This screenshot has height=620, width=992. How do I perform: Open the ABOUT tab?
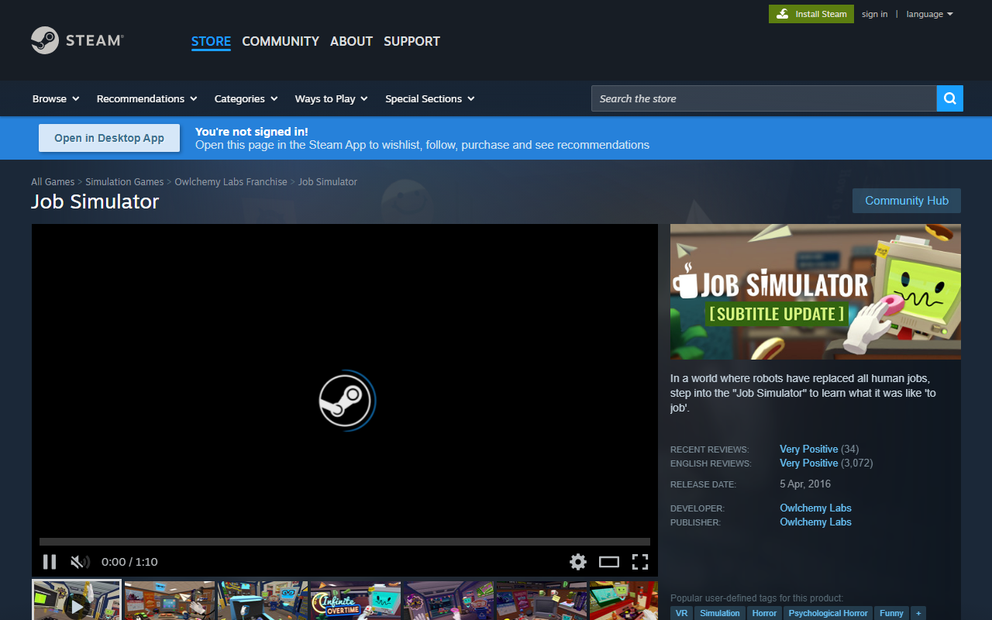(352, 41)
